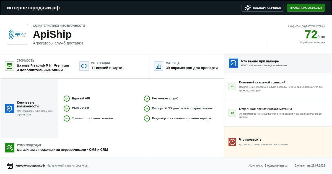
Task: Click the 72/100 evidence coverage score
Action: tap(315, 35)
